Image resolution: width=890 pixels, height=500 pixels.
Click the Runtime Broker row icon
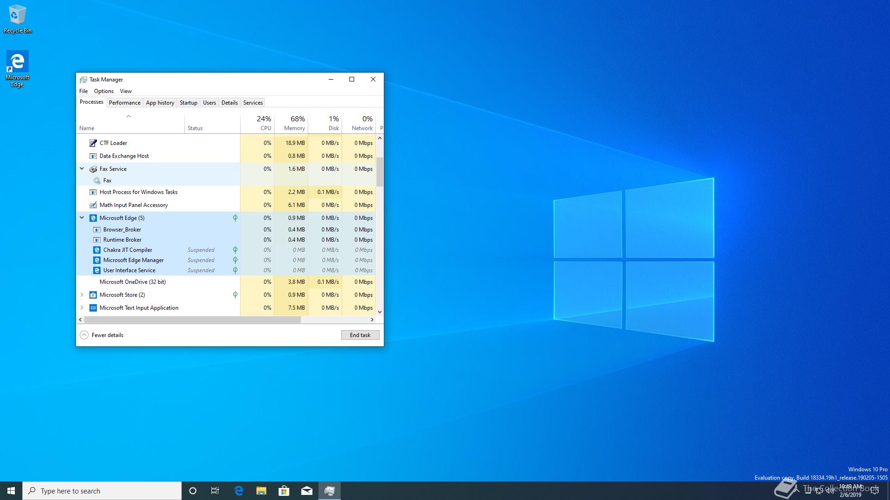coord(97,240)
